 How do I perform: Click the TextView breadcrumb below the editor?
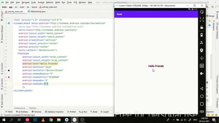pos(33,108)
